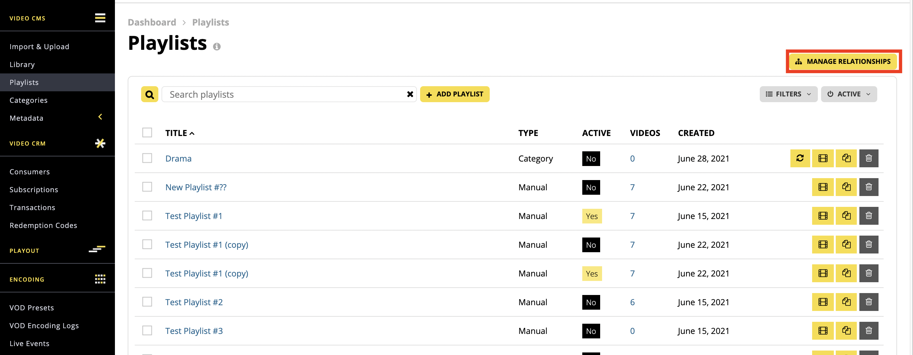Duplicate Test Playlist #3
Image resolution: width=913 pixels, height=355 pixels.
pos(846,330)
